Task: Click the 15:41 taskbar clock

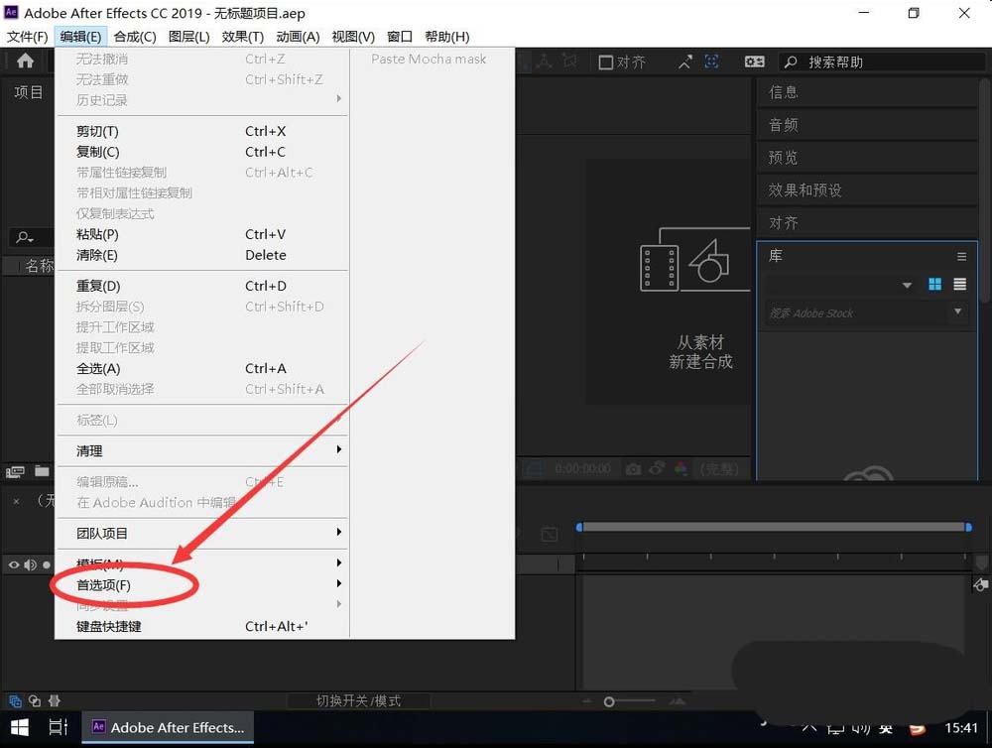Action: [961, 728]
